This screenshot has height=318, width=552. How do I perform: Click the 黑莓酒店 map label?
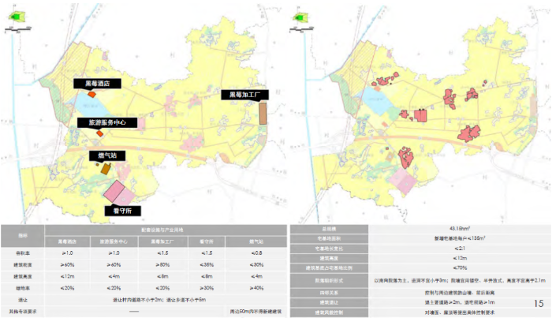97,83
